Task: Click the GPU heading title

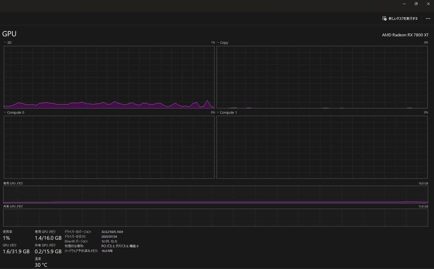Action: coord(9,34)
